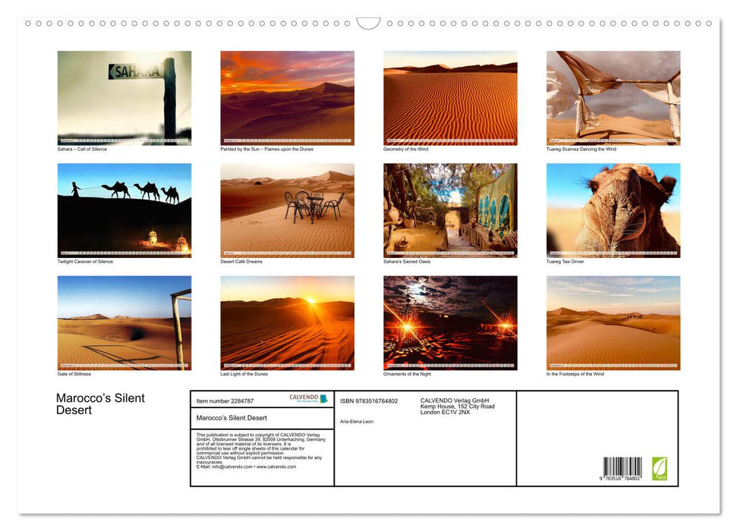Click caption 'In the Footsteps of the Wind'
The image size is (737, 531).
coord(575,374)
